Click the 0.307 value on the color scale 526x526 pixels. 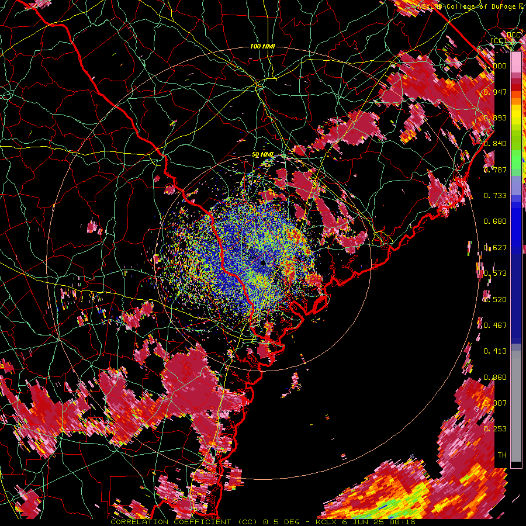495,403
